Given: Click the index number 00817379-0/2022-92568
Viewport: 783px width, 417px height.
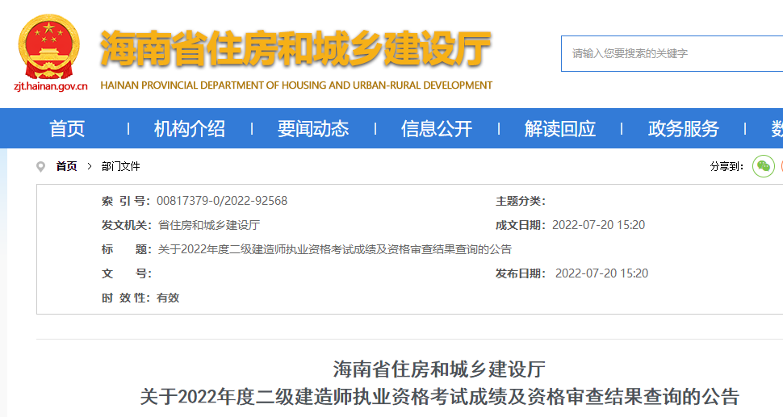Looking at the screenshot, I should 222,201.
